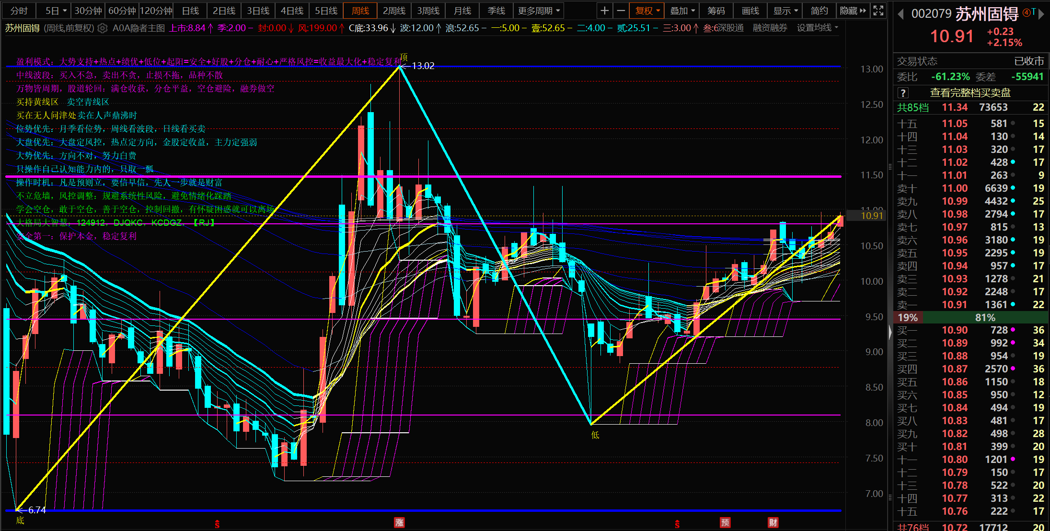Click the red 涨 marker on timeline
The image size is (1050, 531).
point(399,522)
